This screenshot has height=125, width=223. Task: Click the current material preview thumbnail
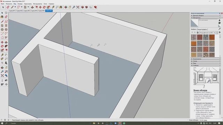[x=194, y=23]
